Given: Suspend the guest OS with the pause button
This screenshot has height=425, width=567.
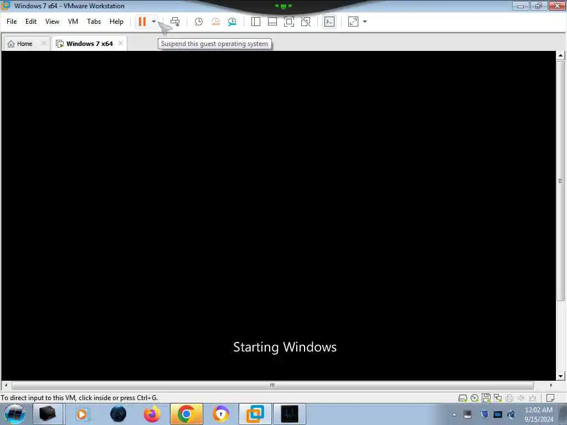Looking at the screenshot, I should click(x=142, y=22).
